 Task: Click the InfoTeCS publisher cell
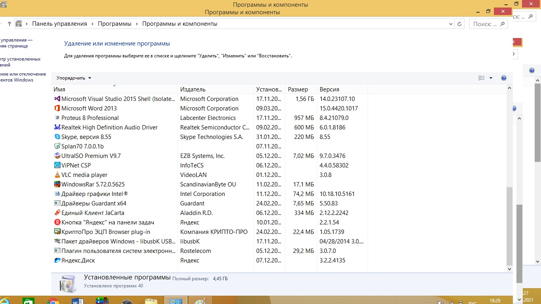click(192, 165)
